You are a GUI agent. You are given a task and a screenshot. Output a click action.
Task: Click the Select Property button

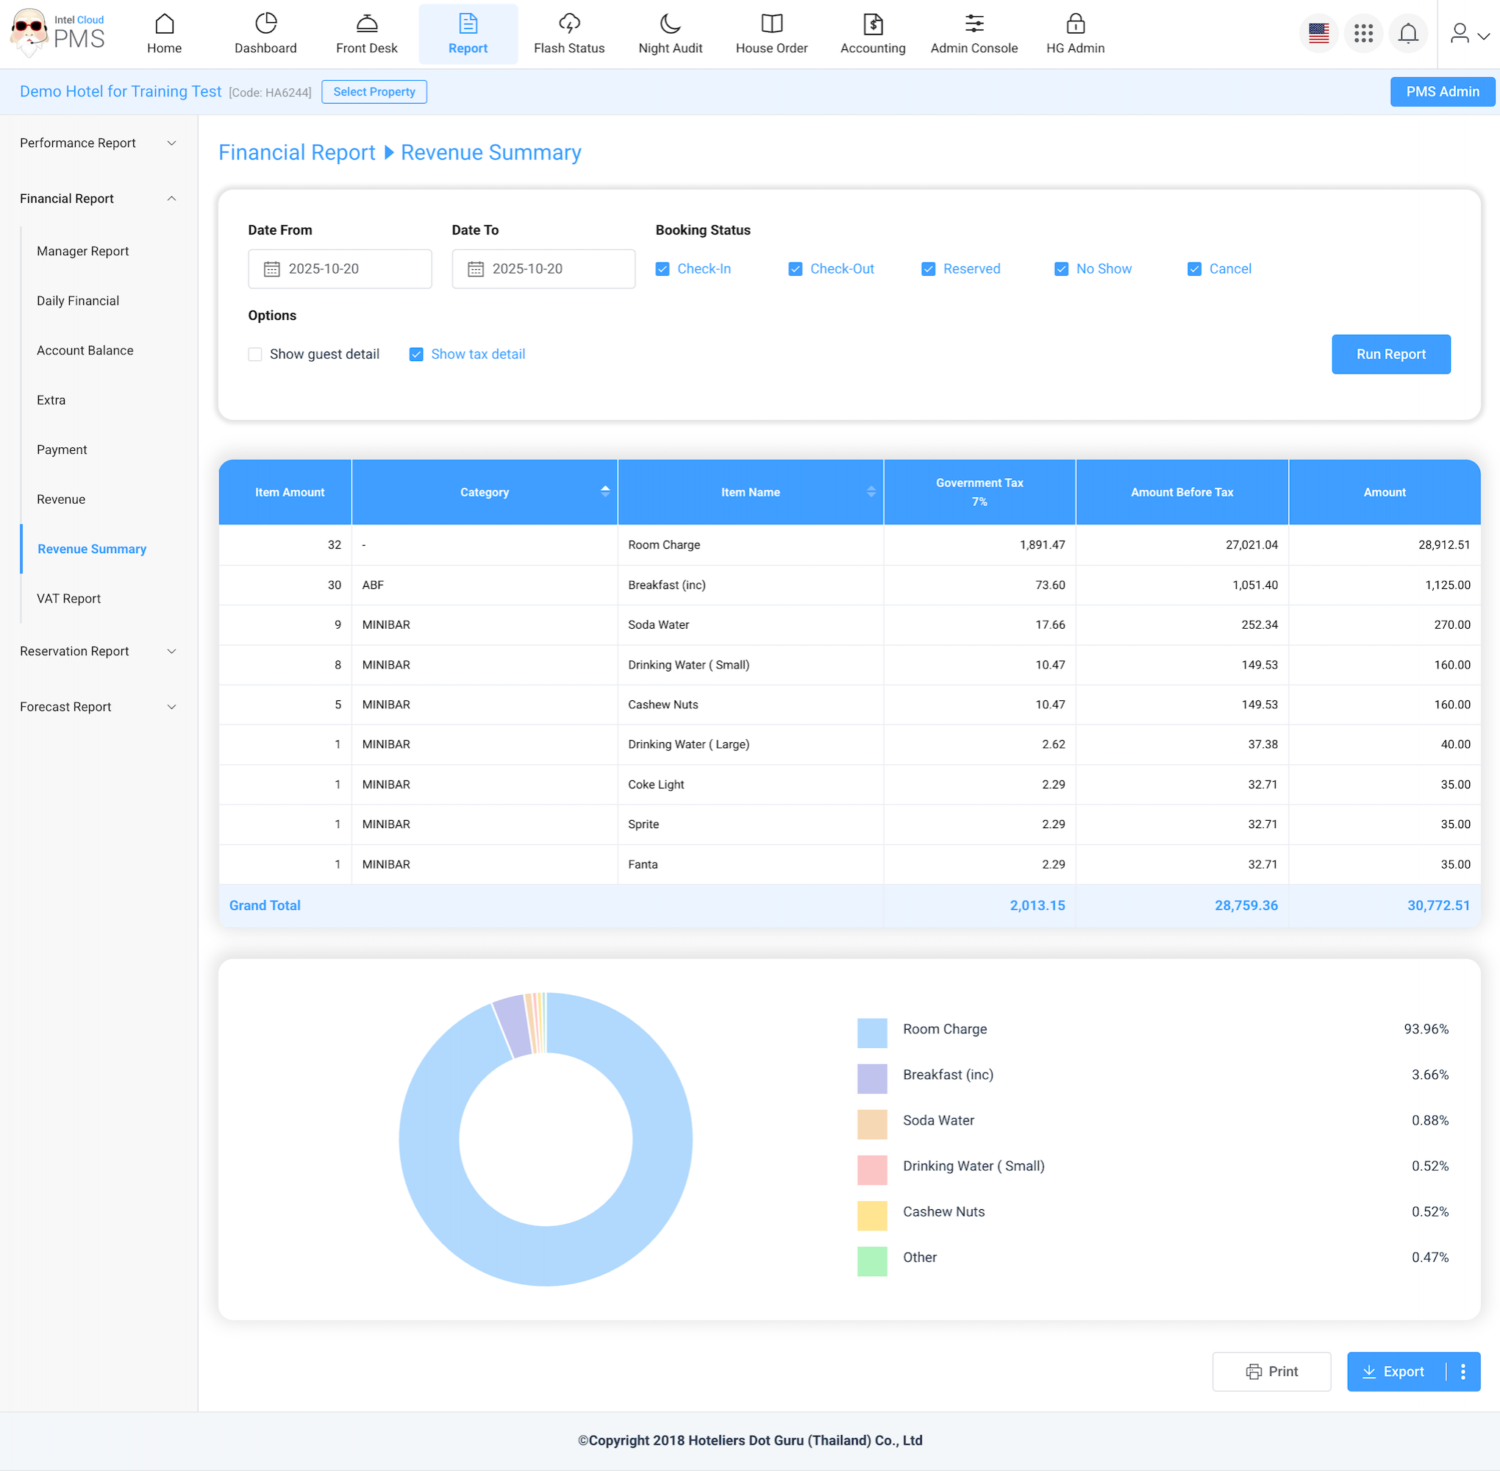click(x=374, y=92)
